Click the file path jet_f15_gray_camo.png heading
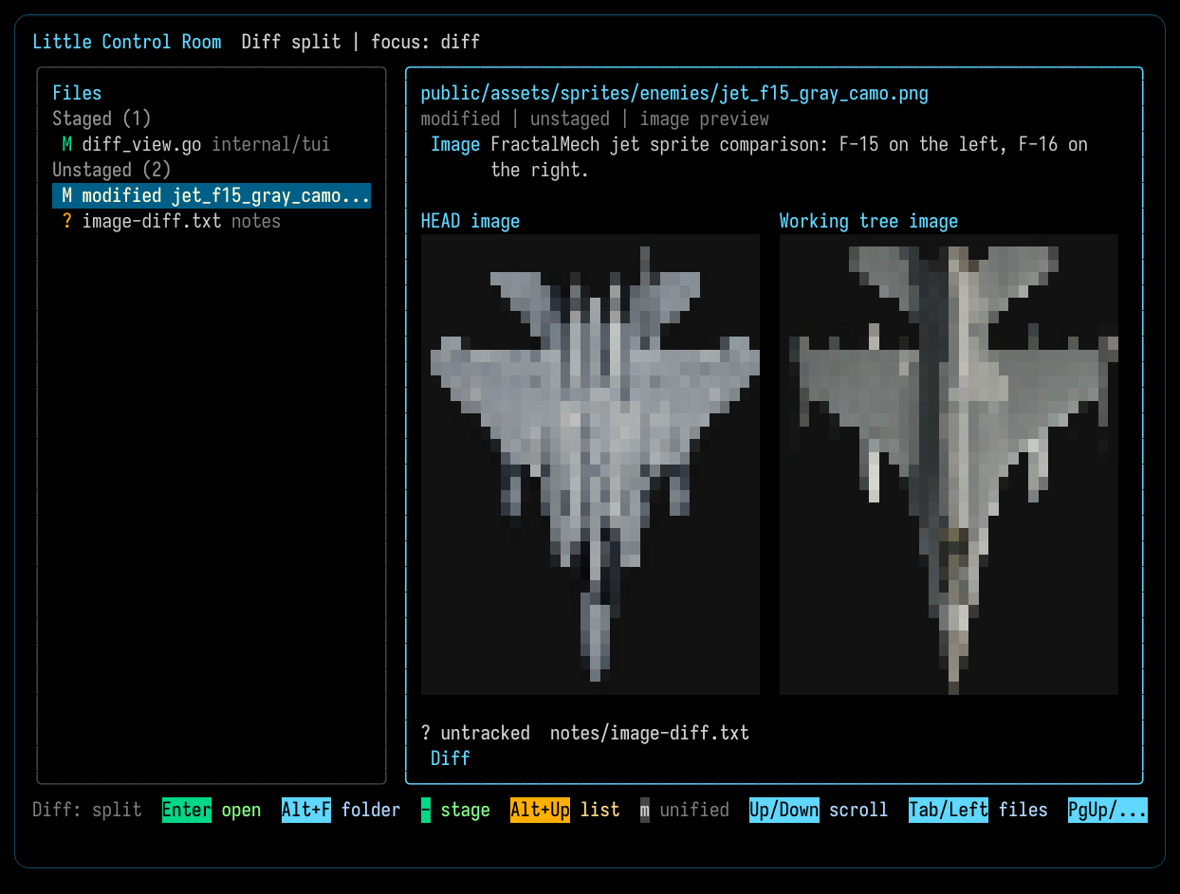This screenshot has height=894, width=1180. point(674,93)
